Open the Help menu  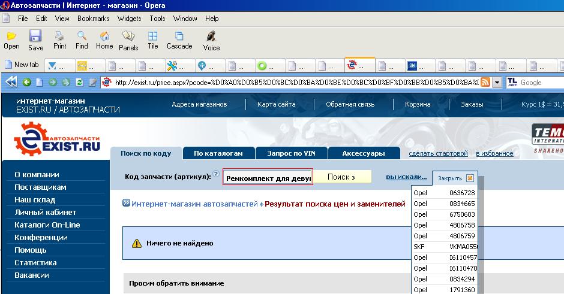(212, 19)
